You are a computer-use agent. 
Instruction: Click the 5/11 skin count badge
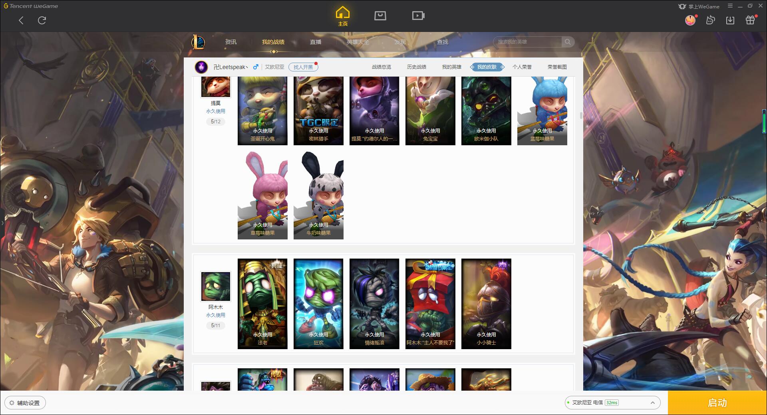pos(216,326)
